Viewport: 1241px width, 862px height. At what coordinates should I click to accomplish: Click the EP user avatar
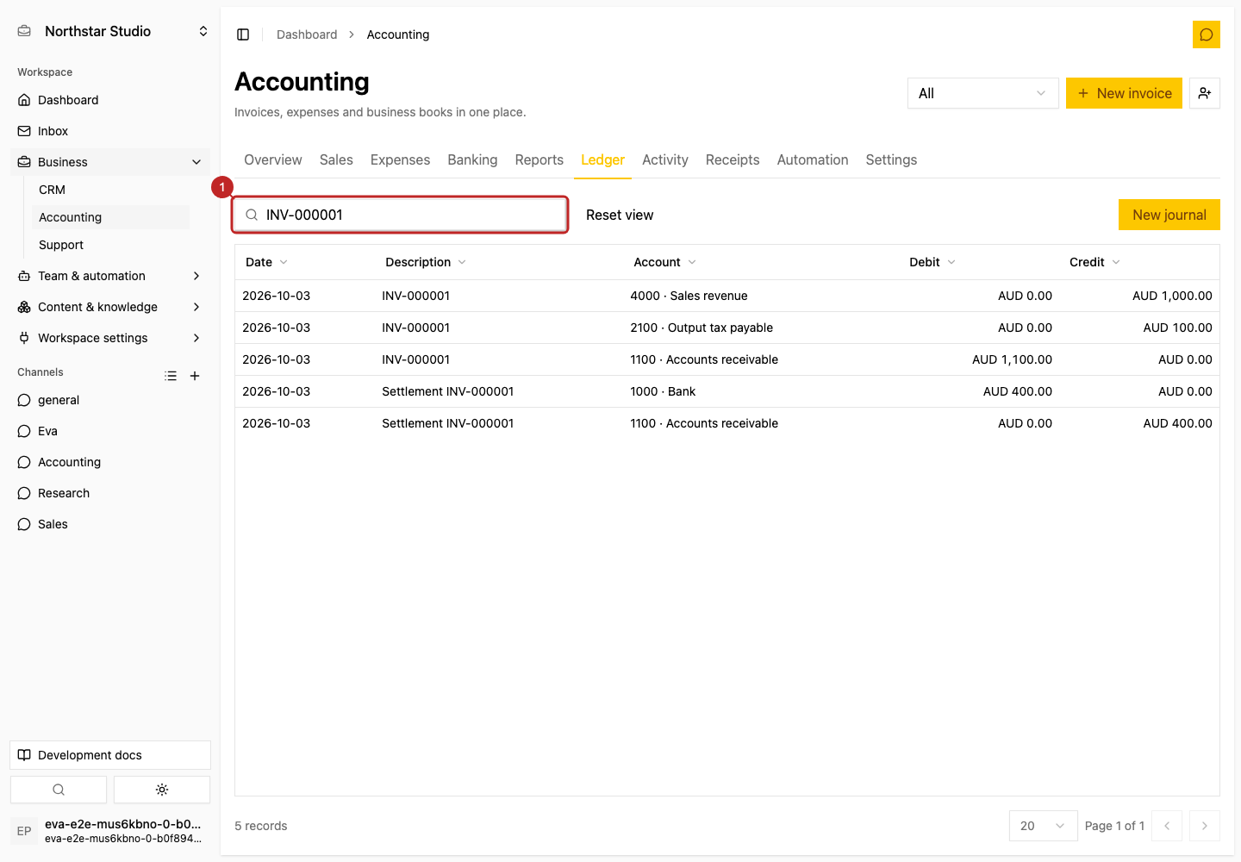[24, 831]
